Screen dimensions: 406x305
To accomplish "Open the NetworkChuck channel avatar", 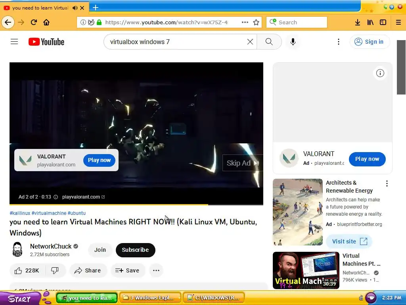I will click(17, 249).
